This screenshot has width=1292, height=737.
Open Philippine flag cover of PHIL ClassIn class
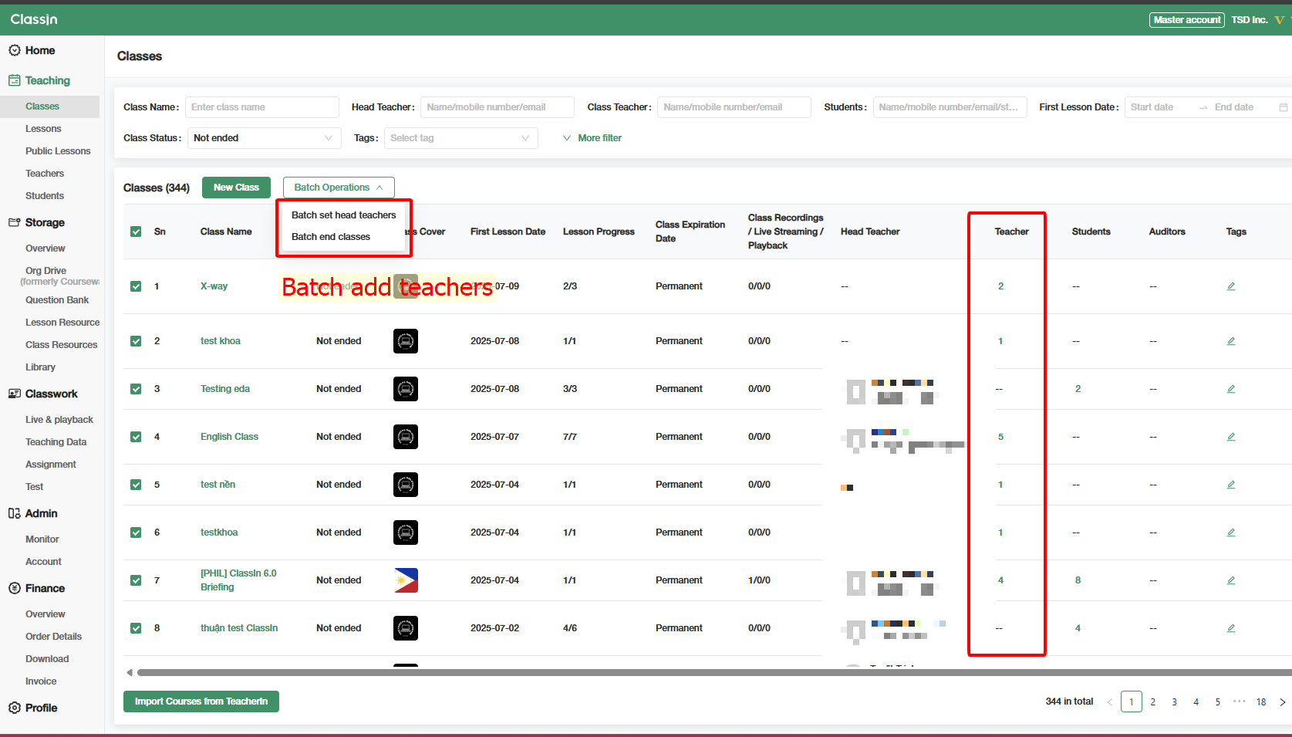coord(406,580)
